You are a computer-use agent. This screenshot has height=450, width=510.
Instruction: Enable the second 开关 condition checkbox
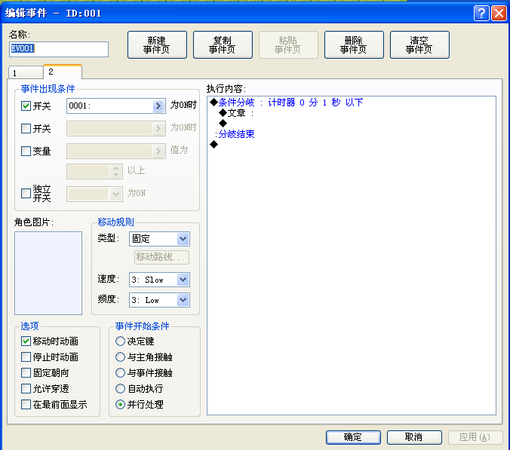(x=26, y=128)
